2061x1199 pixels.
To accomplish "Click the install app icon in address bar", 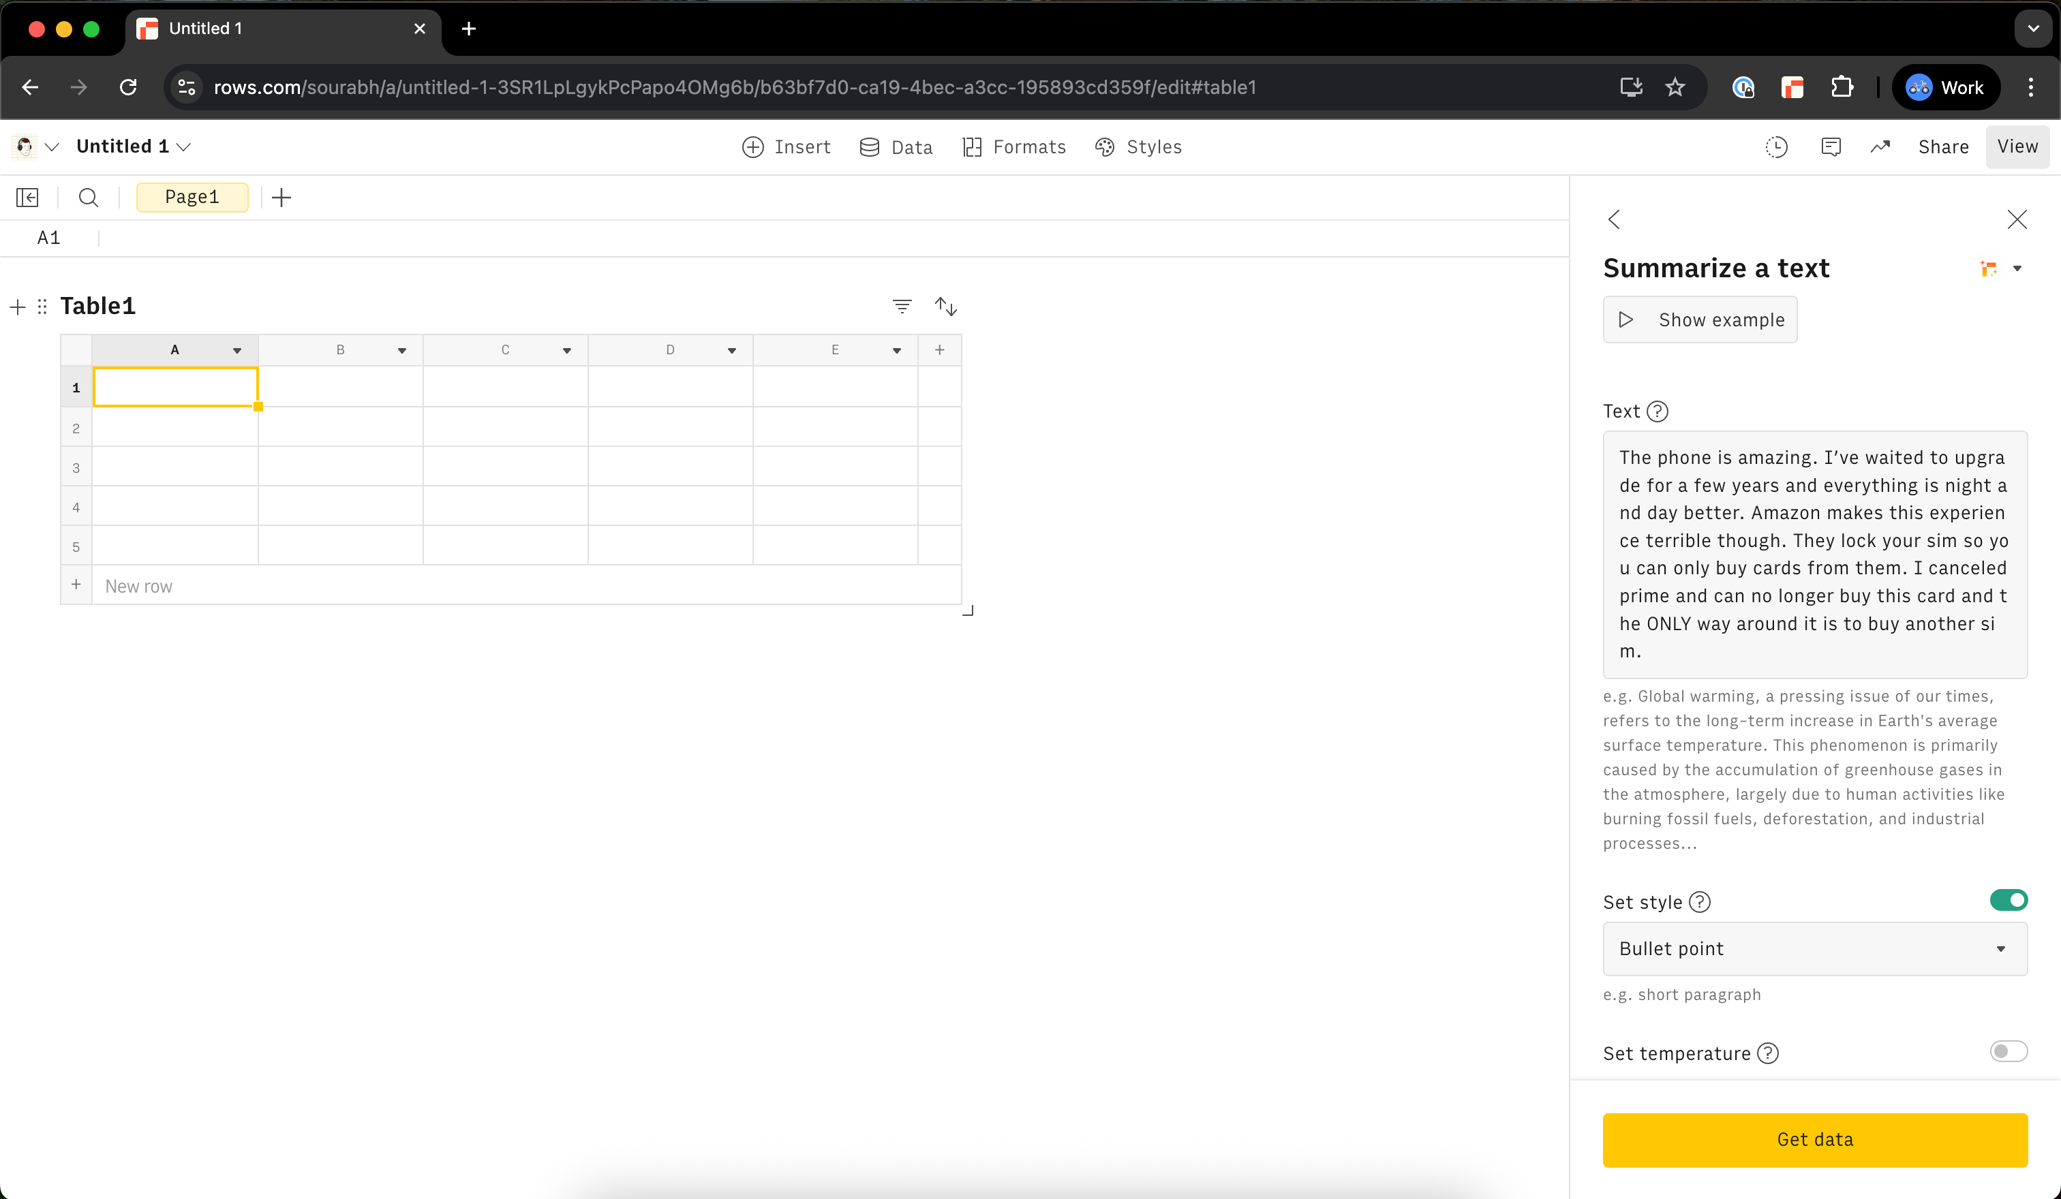I will pyautogui.click(x=1631, y=87).
